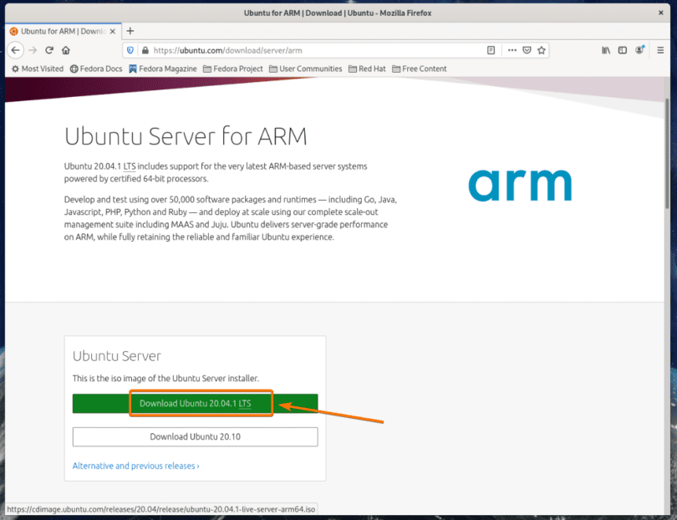677x520 pixels.
Task: View the site security lock details
Action: (146, 49)
